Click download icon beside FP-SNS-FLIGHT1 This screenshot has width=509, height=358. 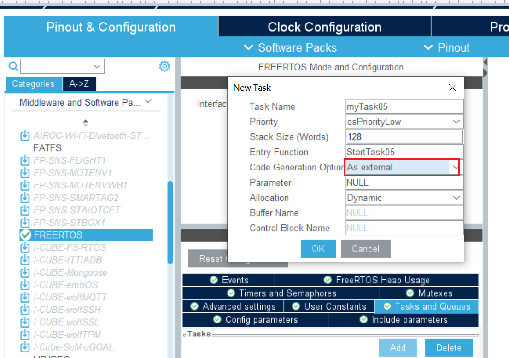click(x=25, y=160)
